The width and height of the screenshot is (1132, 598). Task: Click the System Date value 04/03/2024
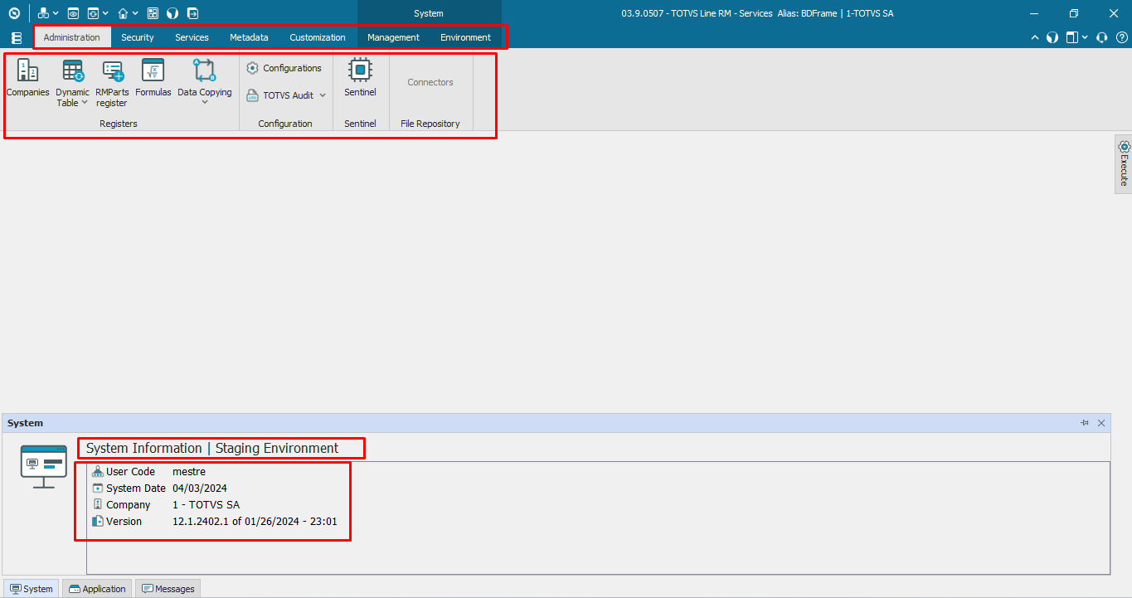[x=200, y=489]
